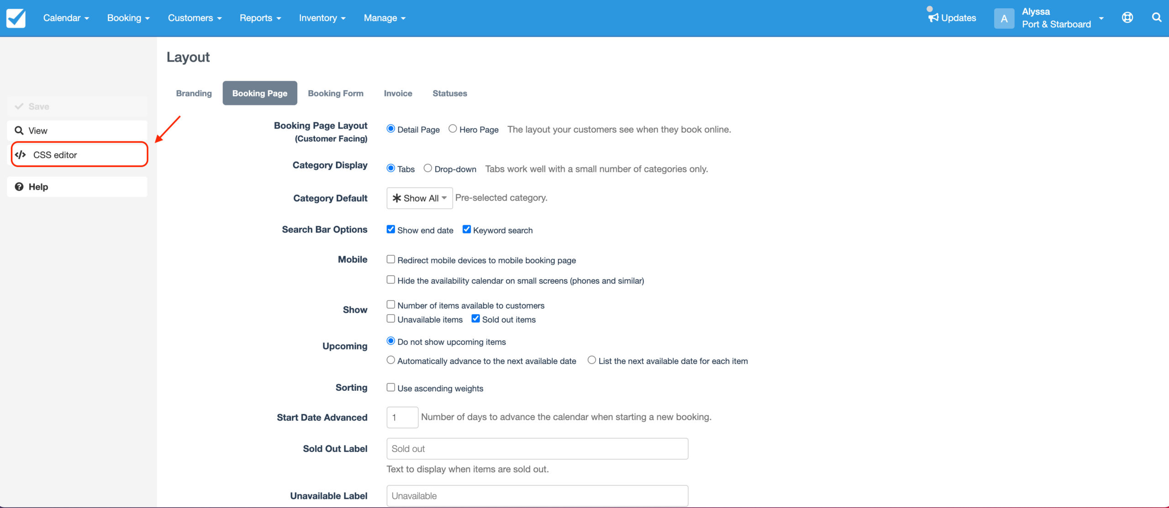Click the Sold Out Label text field
Viewport: 1169px width, 508px height.
[x=537, y=449]
